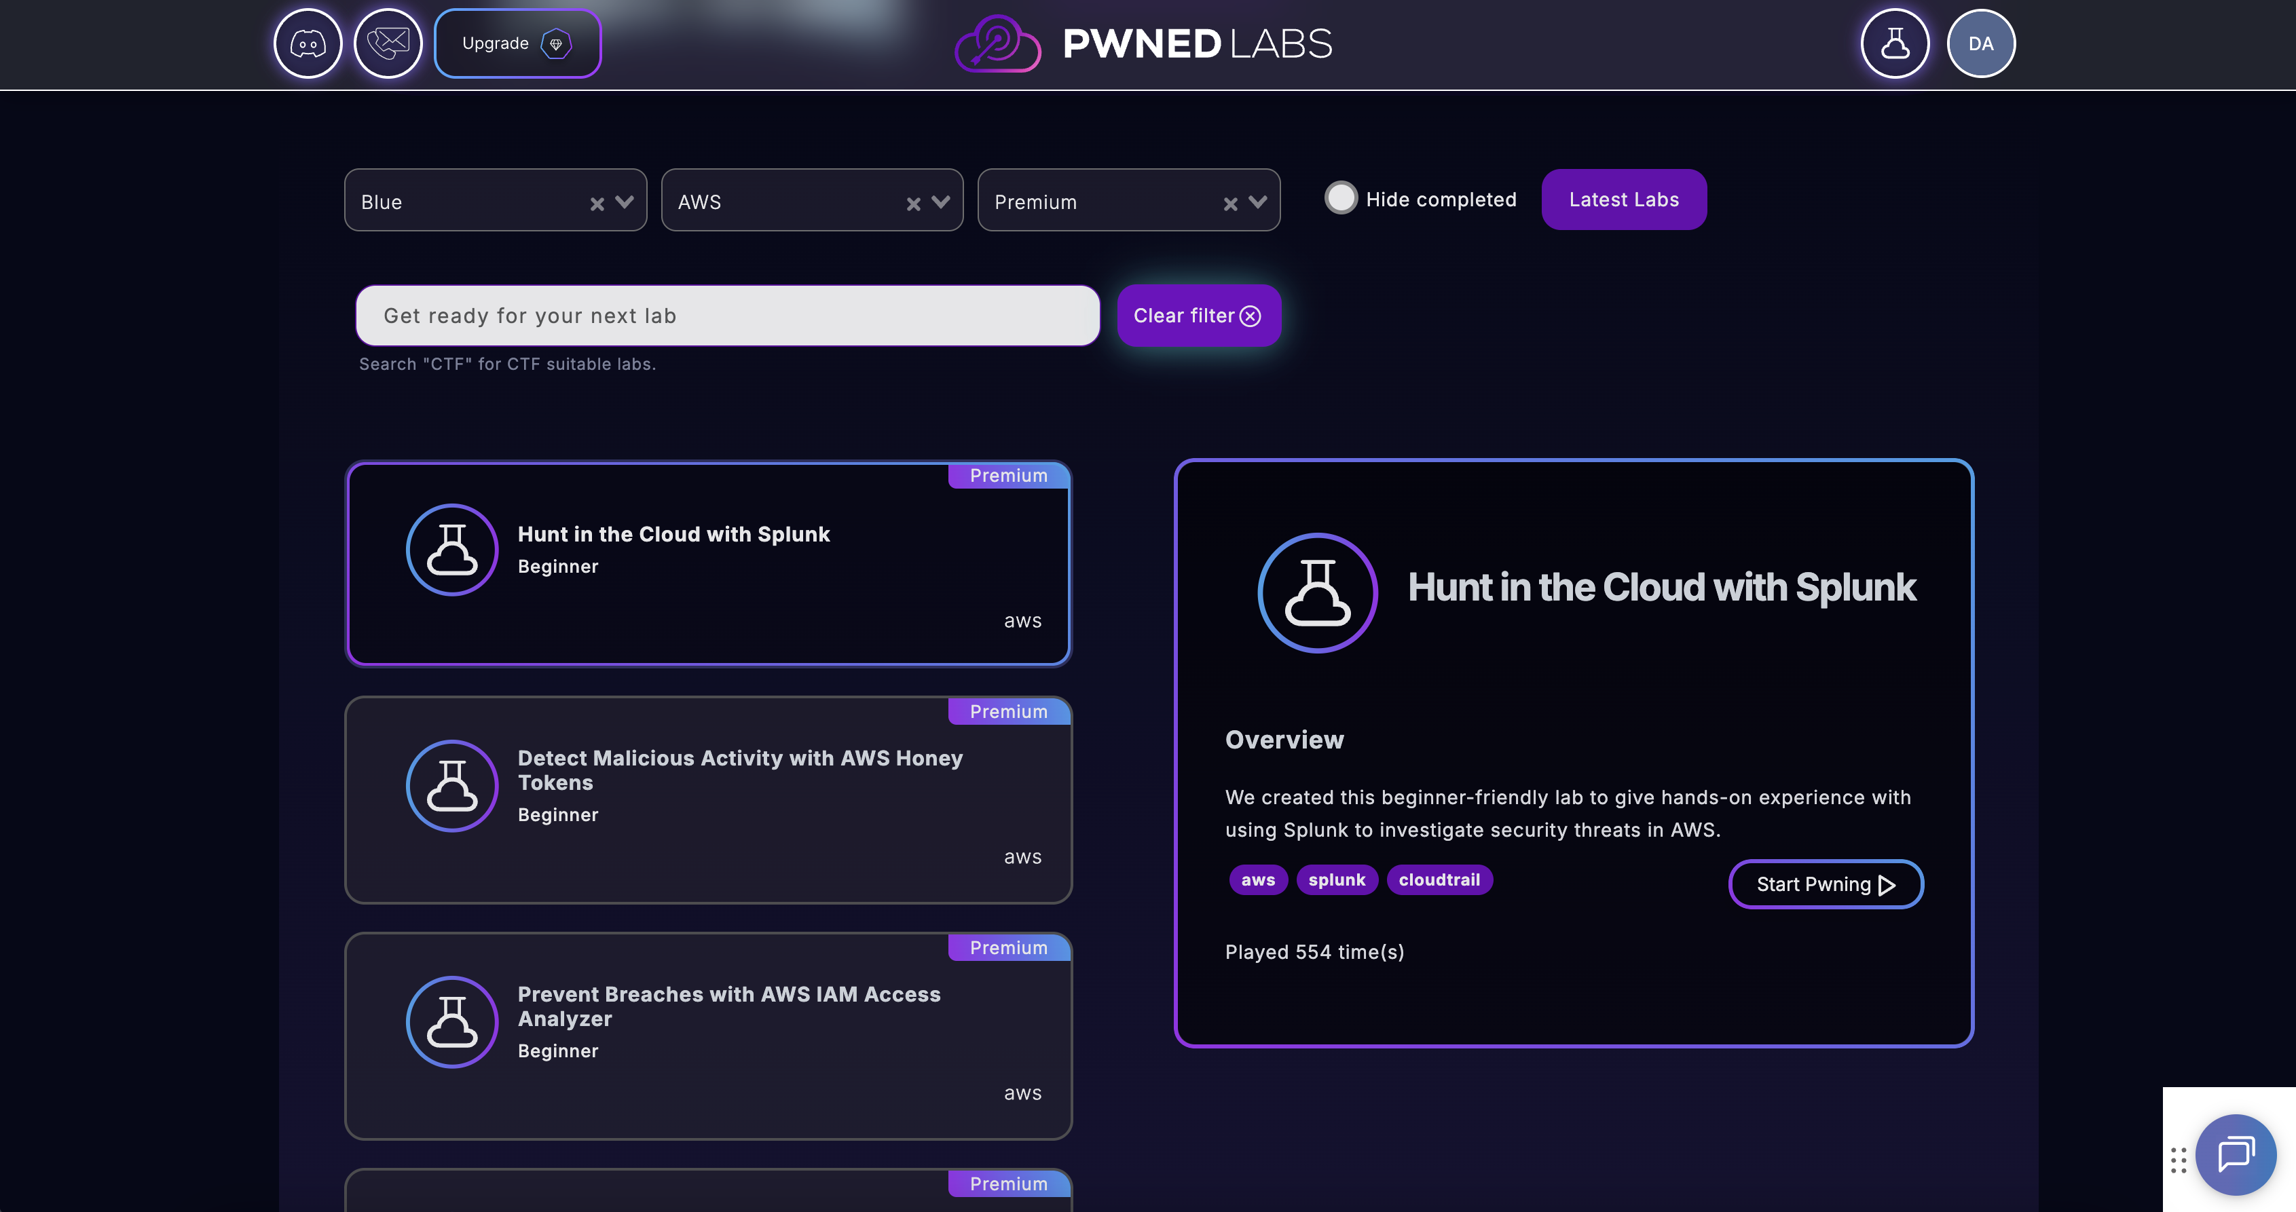Open the DA user profile avatar

(1980, 43)
